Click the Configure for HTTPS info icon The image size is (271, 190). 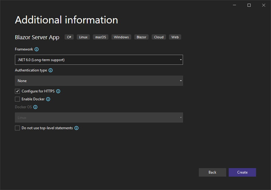point(58,91)
